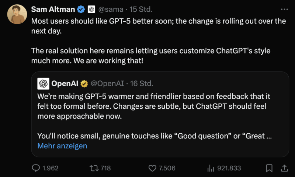Bookmark this tweet
The height and width of the screenshot is (177, 295).
(270, 168)
